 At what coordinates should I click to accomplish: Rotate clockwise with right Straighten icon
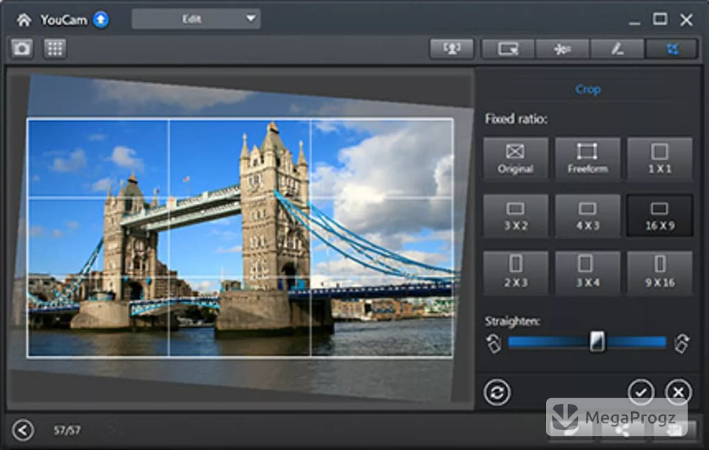coord(682,343)
